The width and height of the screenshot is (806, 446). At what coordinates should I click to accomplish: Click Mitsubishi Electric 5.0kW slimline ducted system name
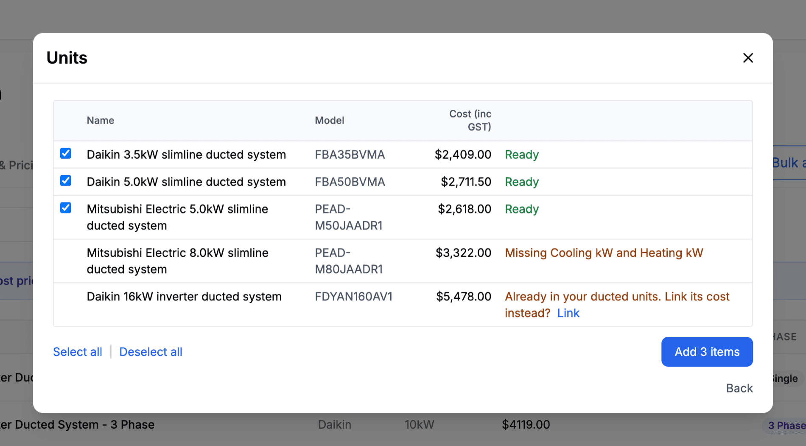point(177,217)
